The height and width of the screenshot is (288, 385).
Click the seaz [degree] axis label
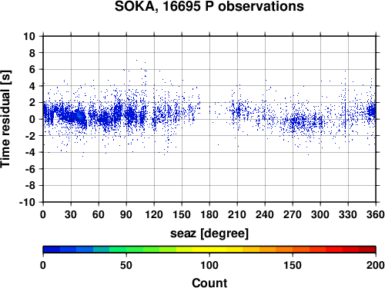click(209, 233)
